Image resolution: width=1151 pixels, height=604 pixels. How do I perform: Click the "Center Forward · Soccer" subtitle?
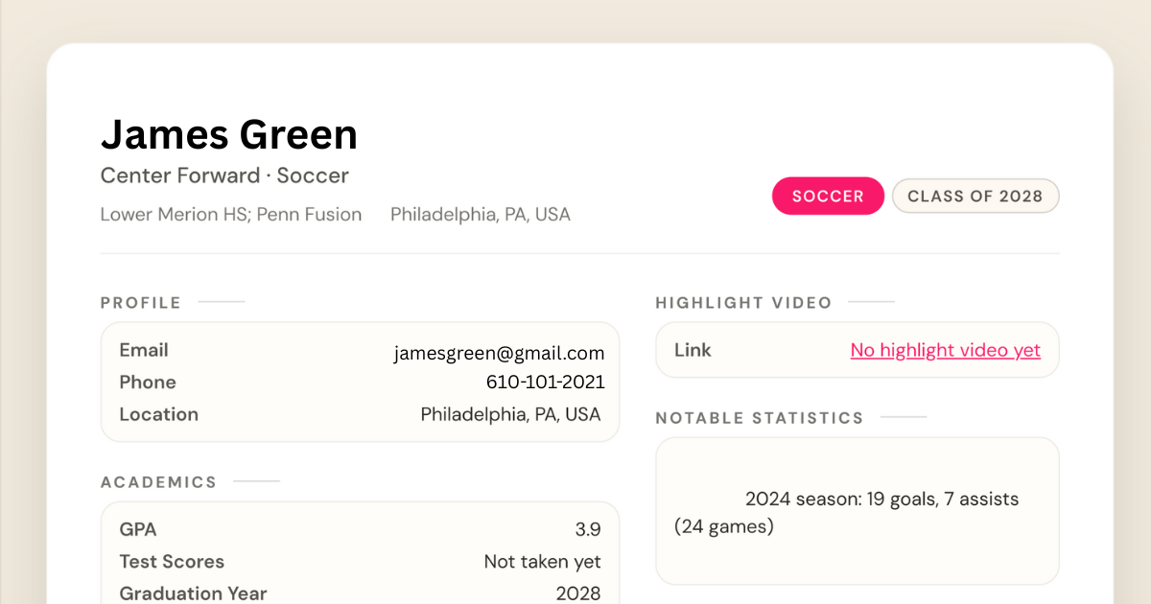(x=224, y=176)
